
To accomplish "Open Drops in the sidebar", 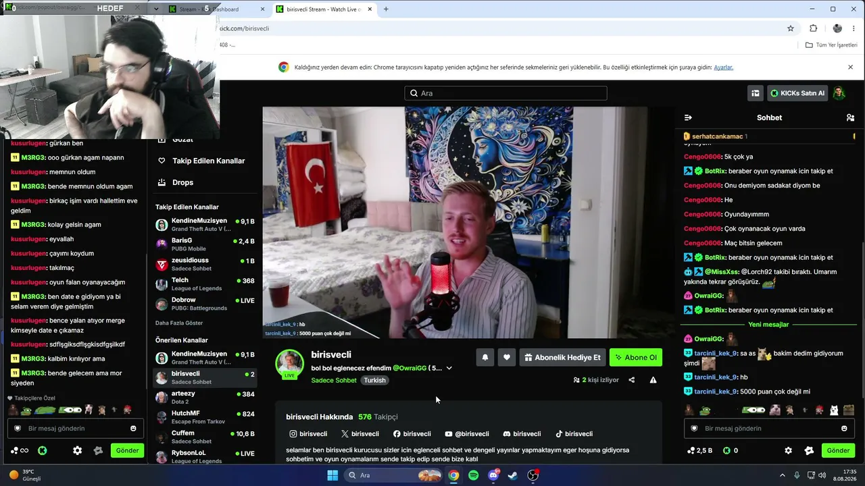I will tap(176, 182).
